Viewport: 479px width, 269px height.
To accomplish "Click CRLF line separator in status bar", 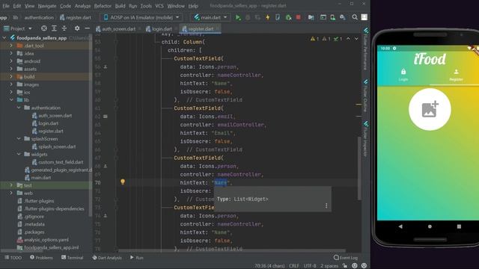I will 294,266.
